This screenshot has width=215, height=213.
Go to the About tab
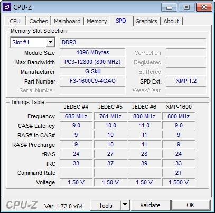point(171,21)
